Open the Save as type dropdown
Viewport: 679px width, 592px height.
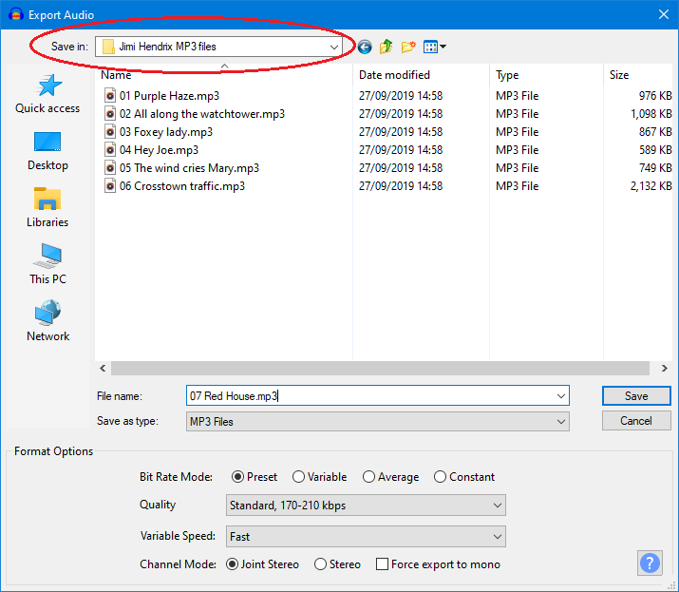tap(378, 421)
